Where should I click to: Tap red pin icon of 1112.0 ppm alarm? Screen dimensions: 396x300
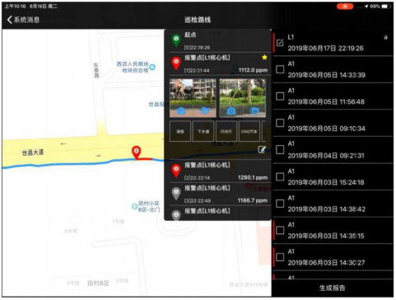(x=176, y=63)
